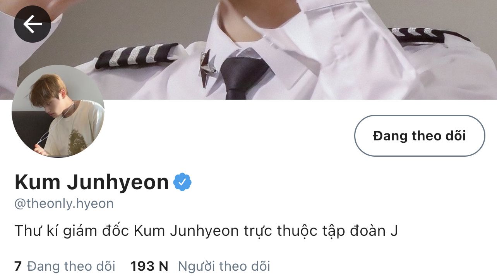
Task: Select the display name Kum Junhyeon
Action: coord(92,182)
